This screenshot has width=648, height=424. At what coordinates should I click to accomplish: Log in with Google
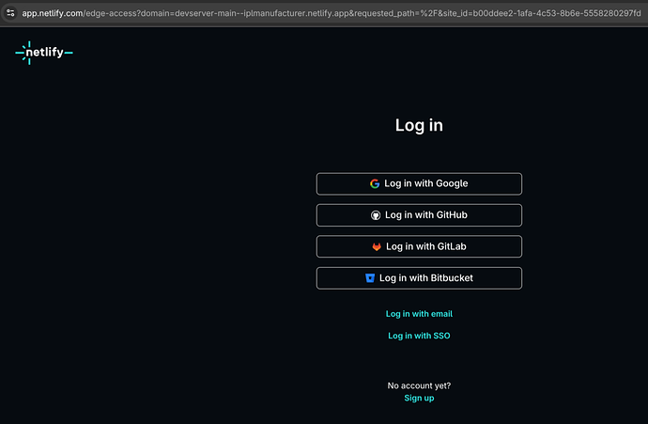click(419, 183)
